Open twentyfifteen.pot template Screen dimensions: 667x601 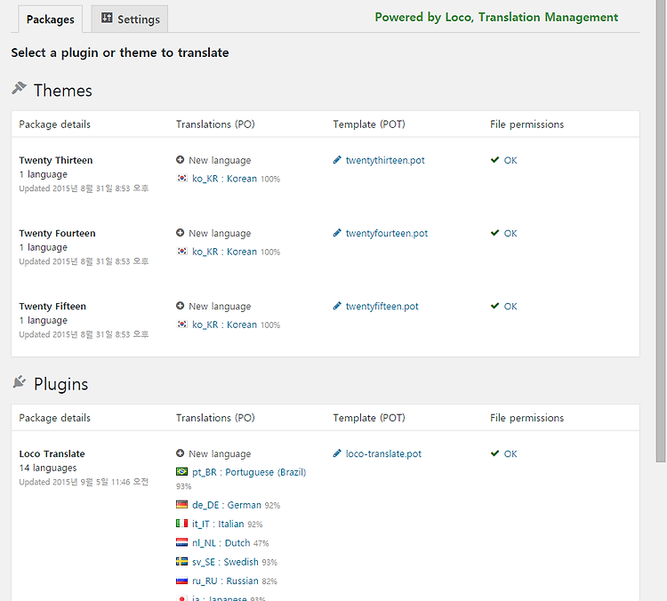click(382, 307)
